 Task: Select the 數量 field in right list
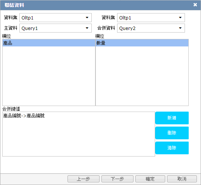point(142,43)
